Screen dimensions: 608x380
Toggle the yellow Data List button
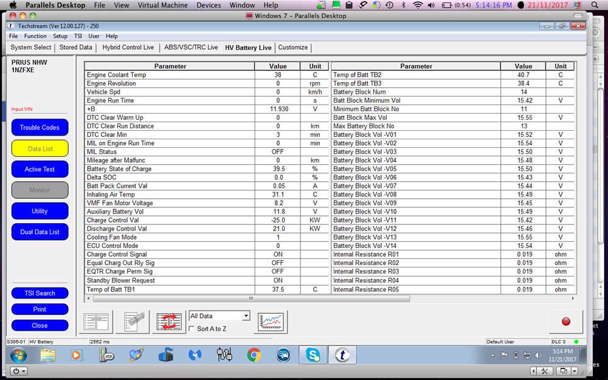(40, 148)
